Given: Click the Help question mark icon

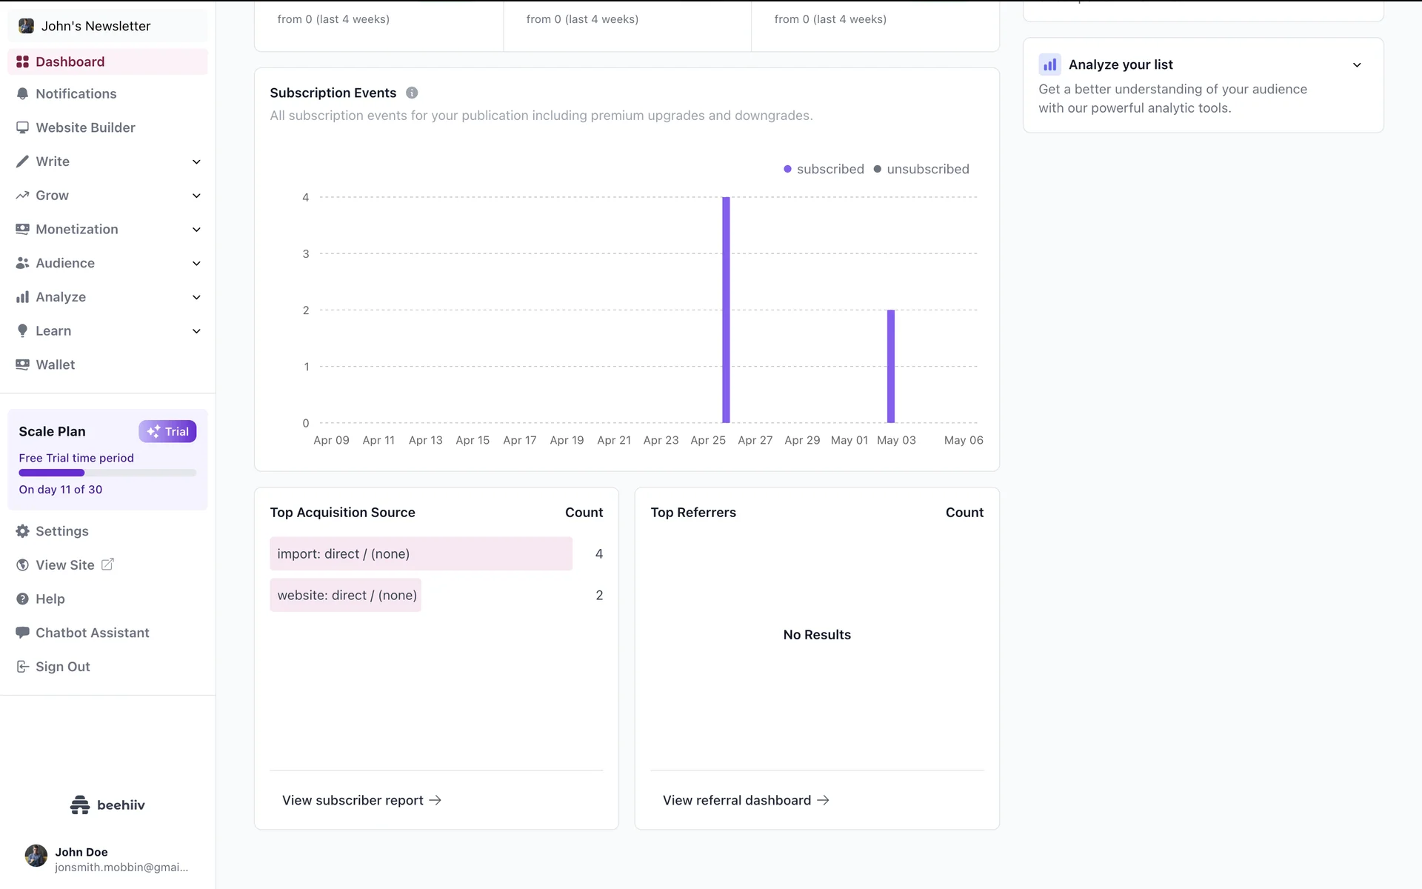Looking at the screenshot, I should coord(22,599).
